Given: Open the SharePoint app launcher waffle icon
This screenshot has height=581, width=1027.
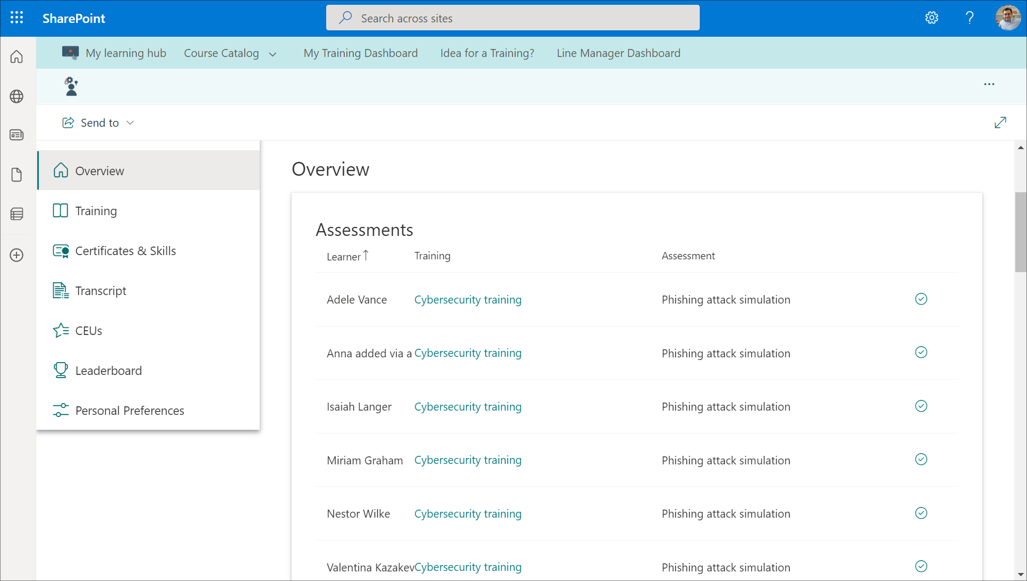Looking at the screenshot, I should [16, 18].
